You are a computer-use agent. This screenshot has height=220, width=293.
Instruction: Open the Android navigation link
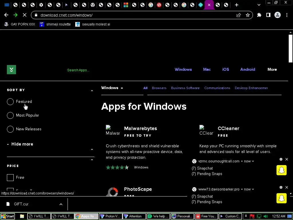[248, 69]
